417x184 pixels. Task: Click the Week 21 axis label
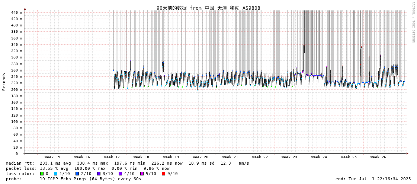tap(230, 157)
